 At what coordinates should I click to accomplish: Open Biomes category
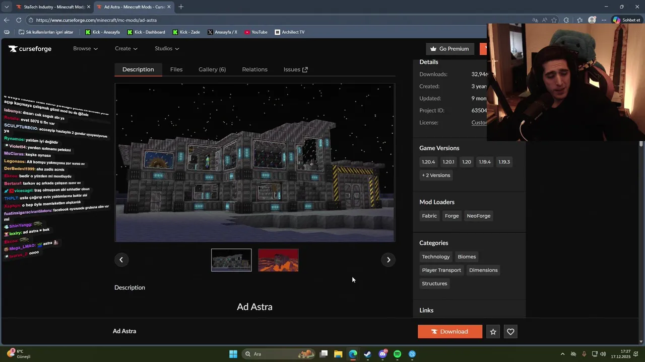[x=467, y=257]
